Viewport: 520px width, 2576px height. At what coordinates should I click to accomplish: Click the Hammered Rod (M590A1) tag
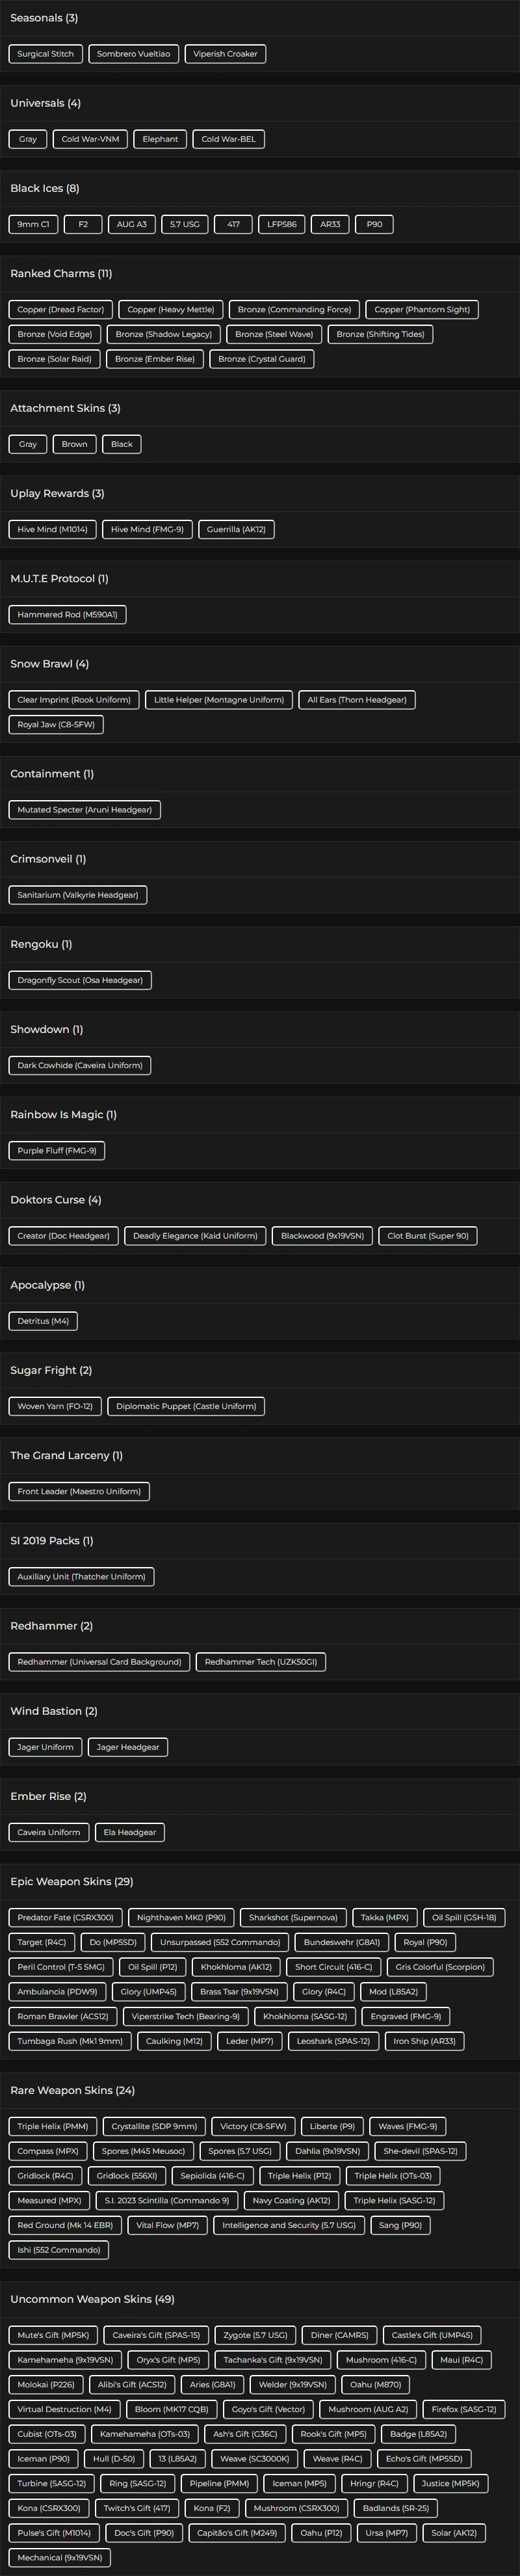[67, 614]
